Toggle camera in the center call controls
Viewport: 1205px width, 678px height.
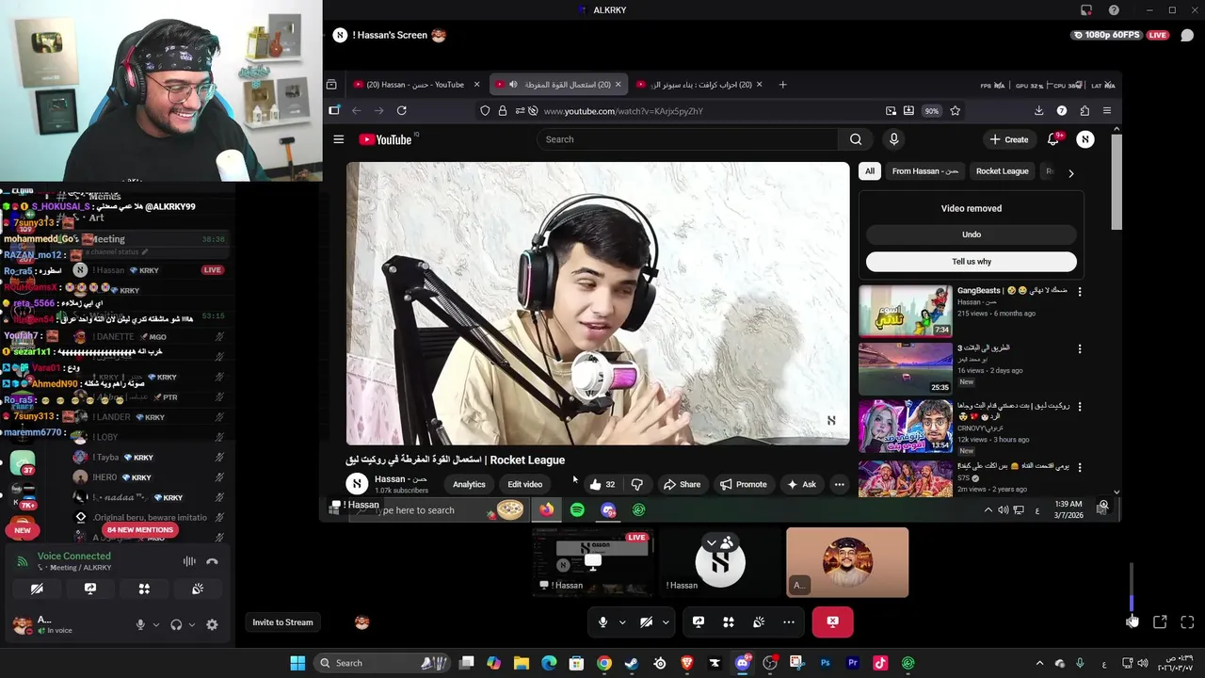pyautogui.click(x=646, y=621)
